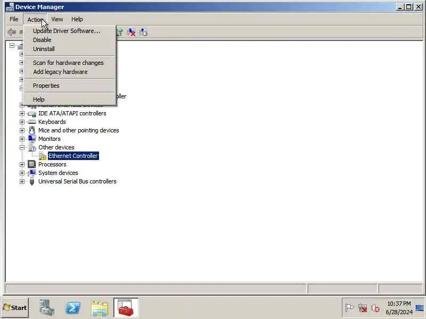
Task: Click the green update driver toolbar icon
Action: [119, 32]
